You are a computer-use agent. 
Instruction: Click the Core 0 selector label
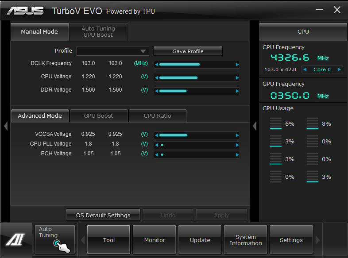coord(322,69)
